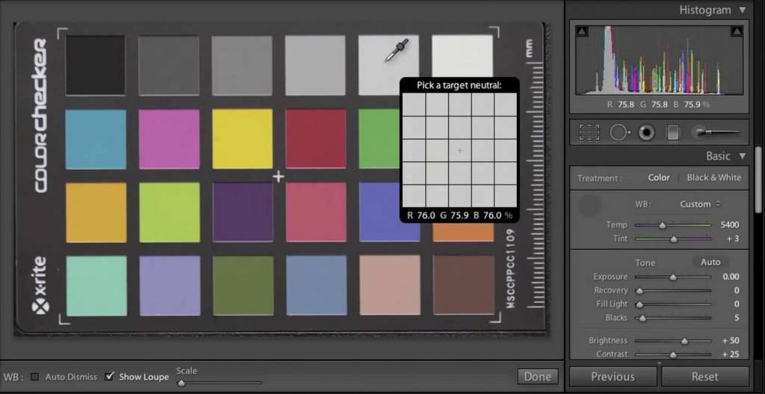The width and height of the screenshot is (765, 394).
Task: Click the Temp value 5400
Action: [729, 225]
